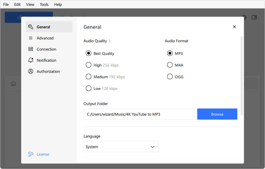Select Low 128 kbps quality
265x169 pixels.
[x=89, y=88]
